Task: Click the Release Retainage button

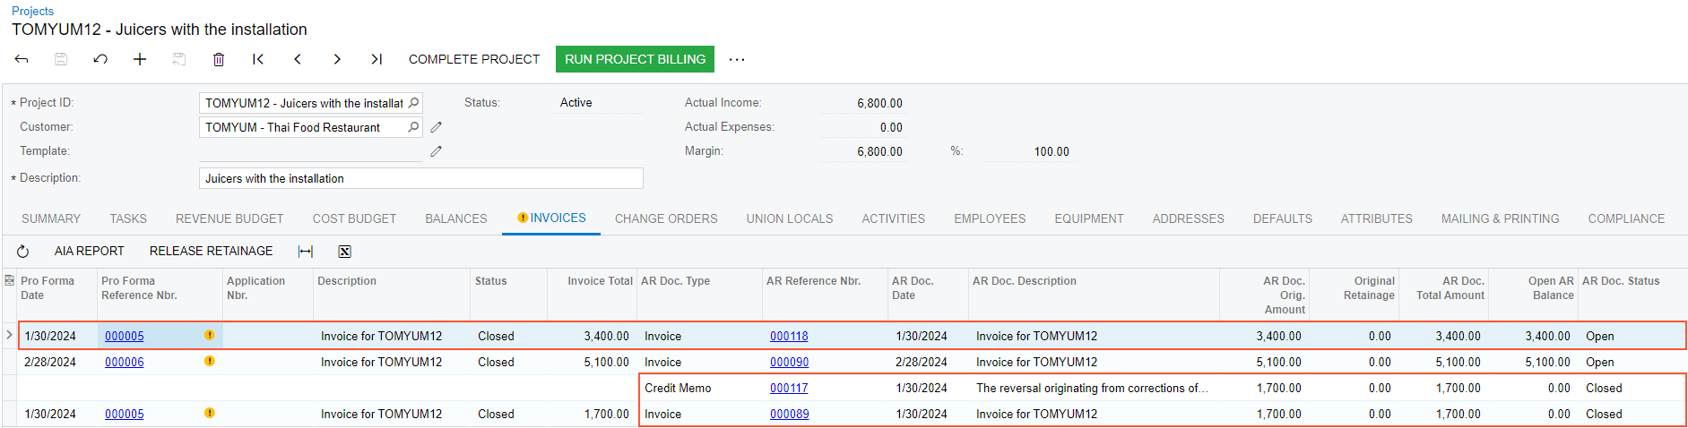Action: [x=211, y=252]
